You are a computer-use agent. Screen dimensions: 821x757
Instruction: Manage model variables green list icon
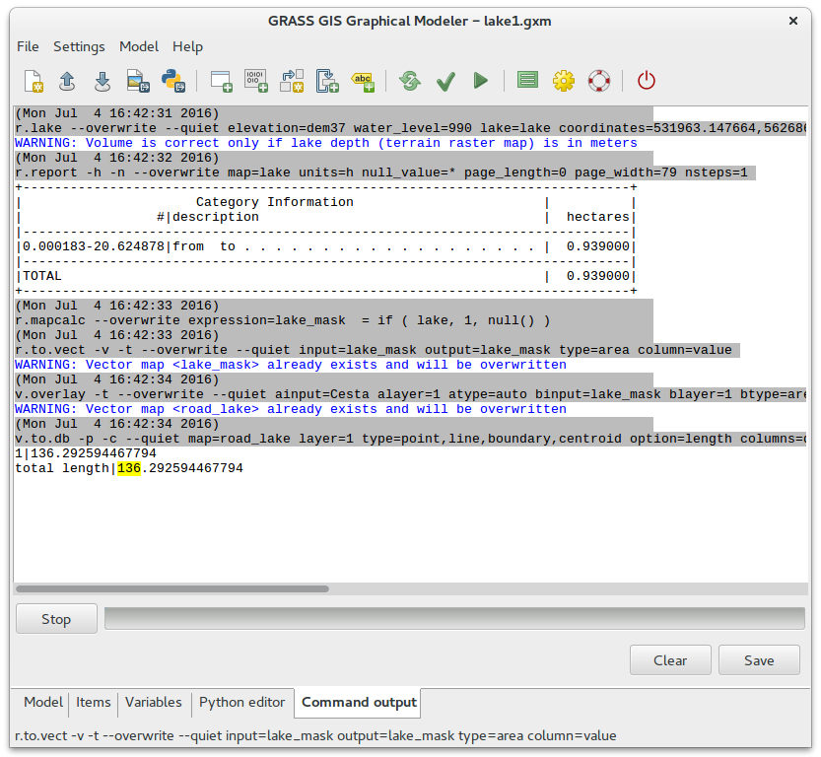coord(527,80)
